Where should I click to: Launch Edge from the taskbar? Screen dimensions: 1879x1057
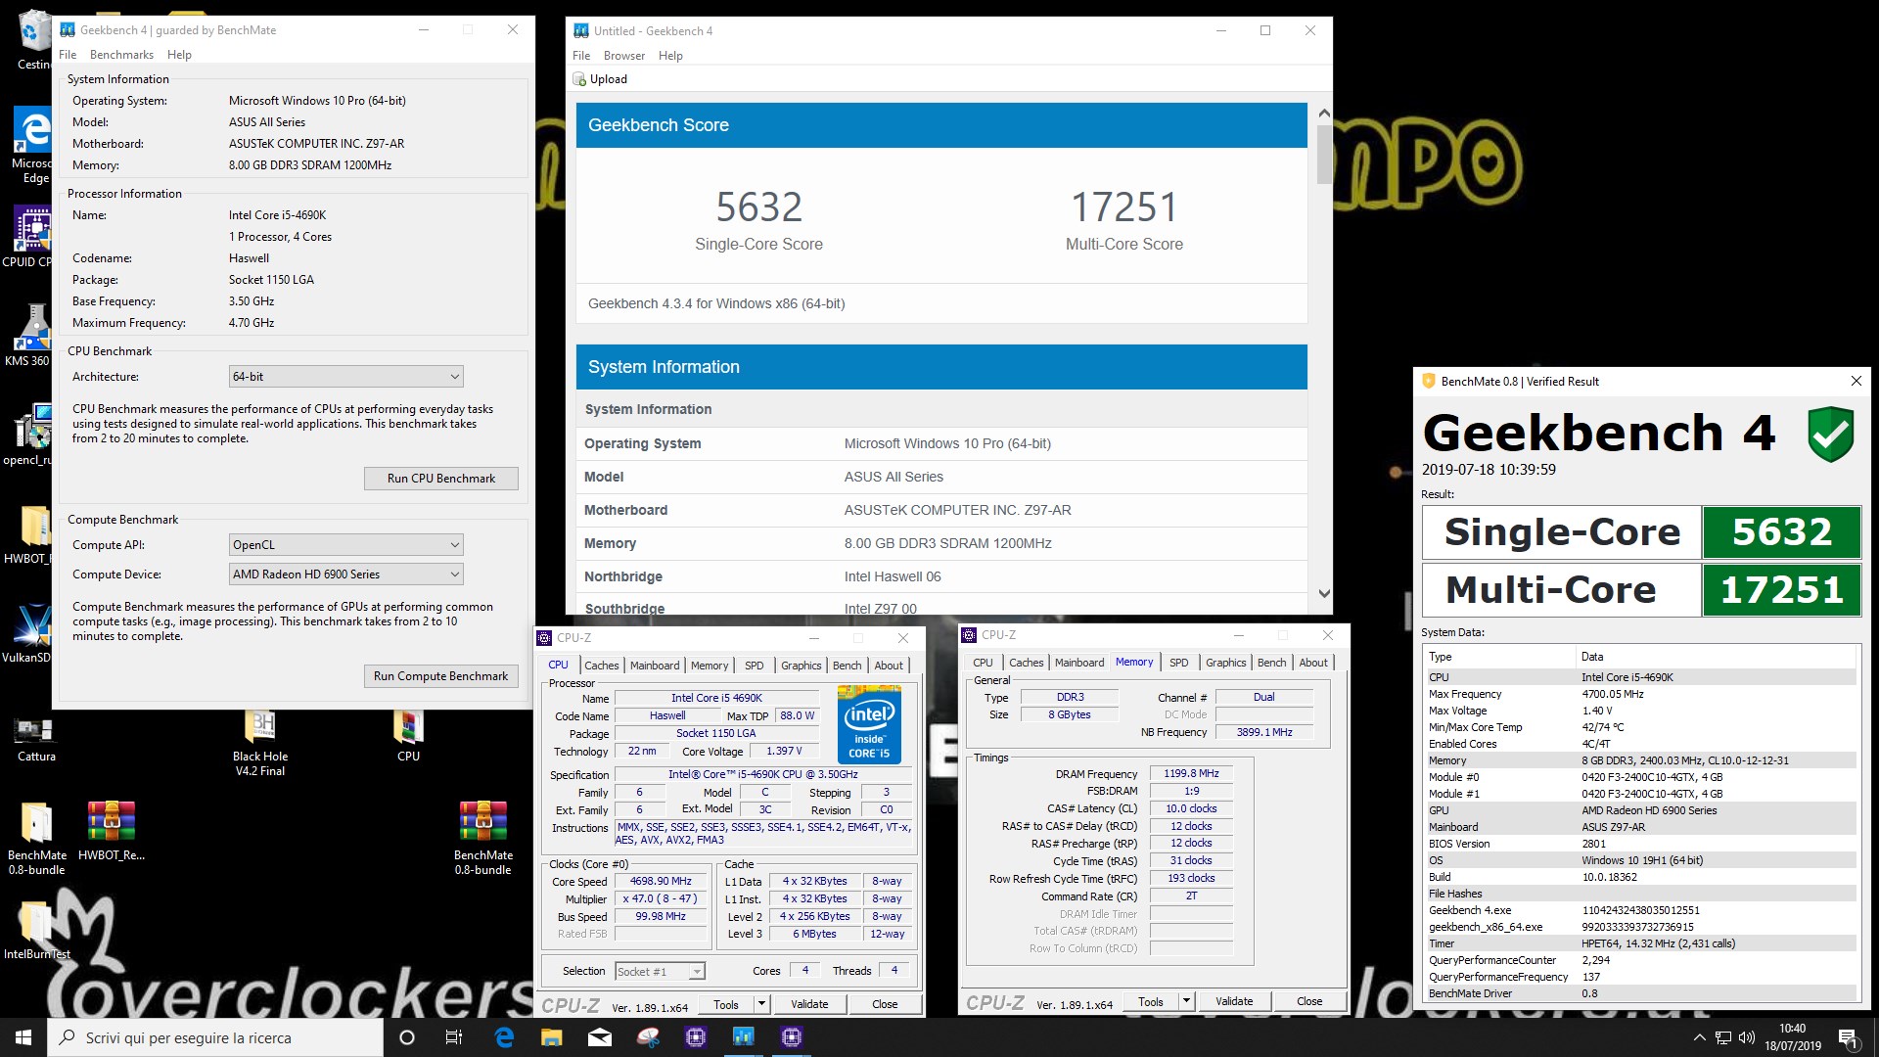tap(504, 1037)
